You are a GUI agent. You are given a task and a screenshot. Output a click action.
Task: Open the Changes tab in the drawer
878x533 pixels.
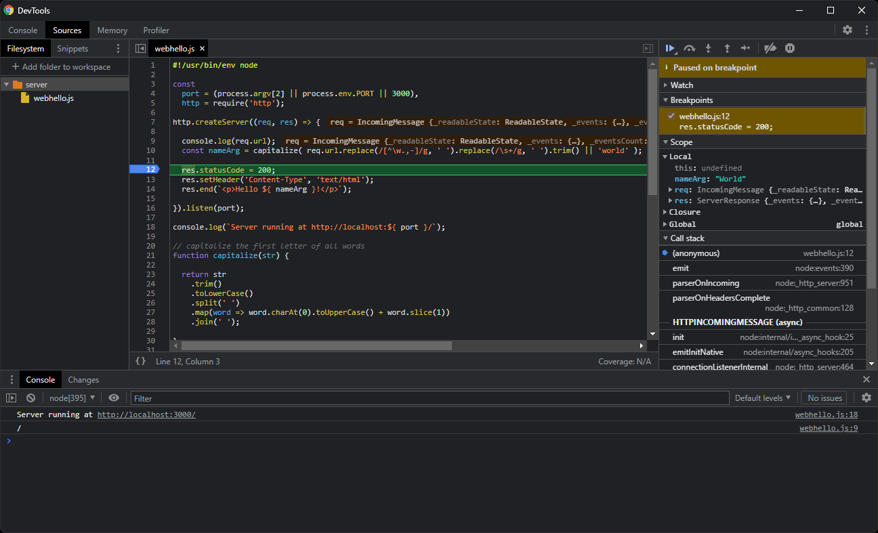point(83,379)
